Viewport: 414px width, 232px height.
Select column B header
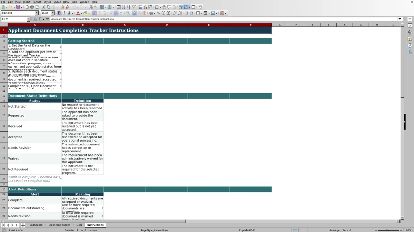82,25
